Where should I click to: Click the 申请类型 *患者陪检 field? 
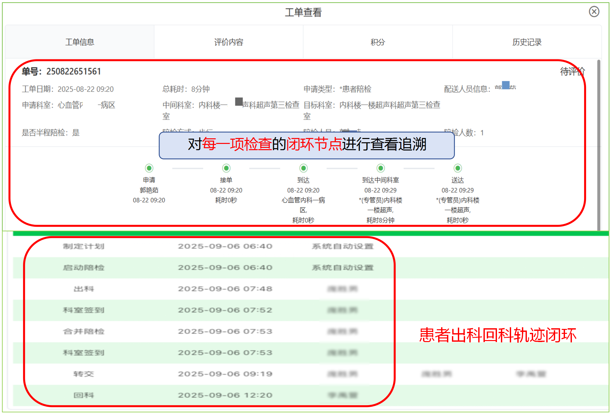(x=337, y=89)
